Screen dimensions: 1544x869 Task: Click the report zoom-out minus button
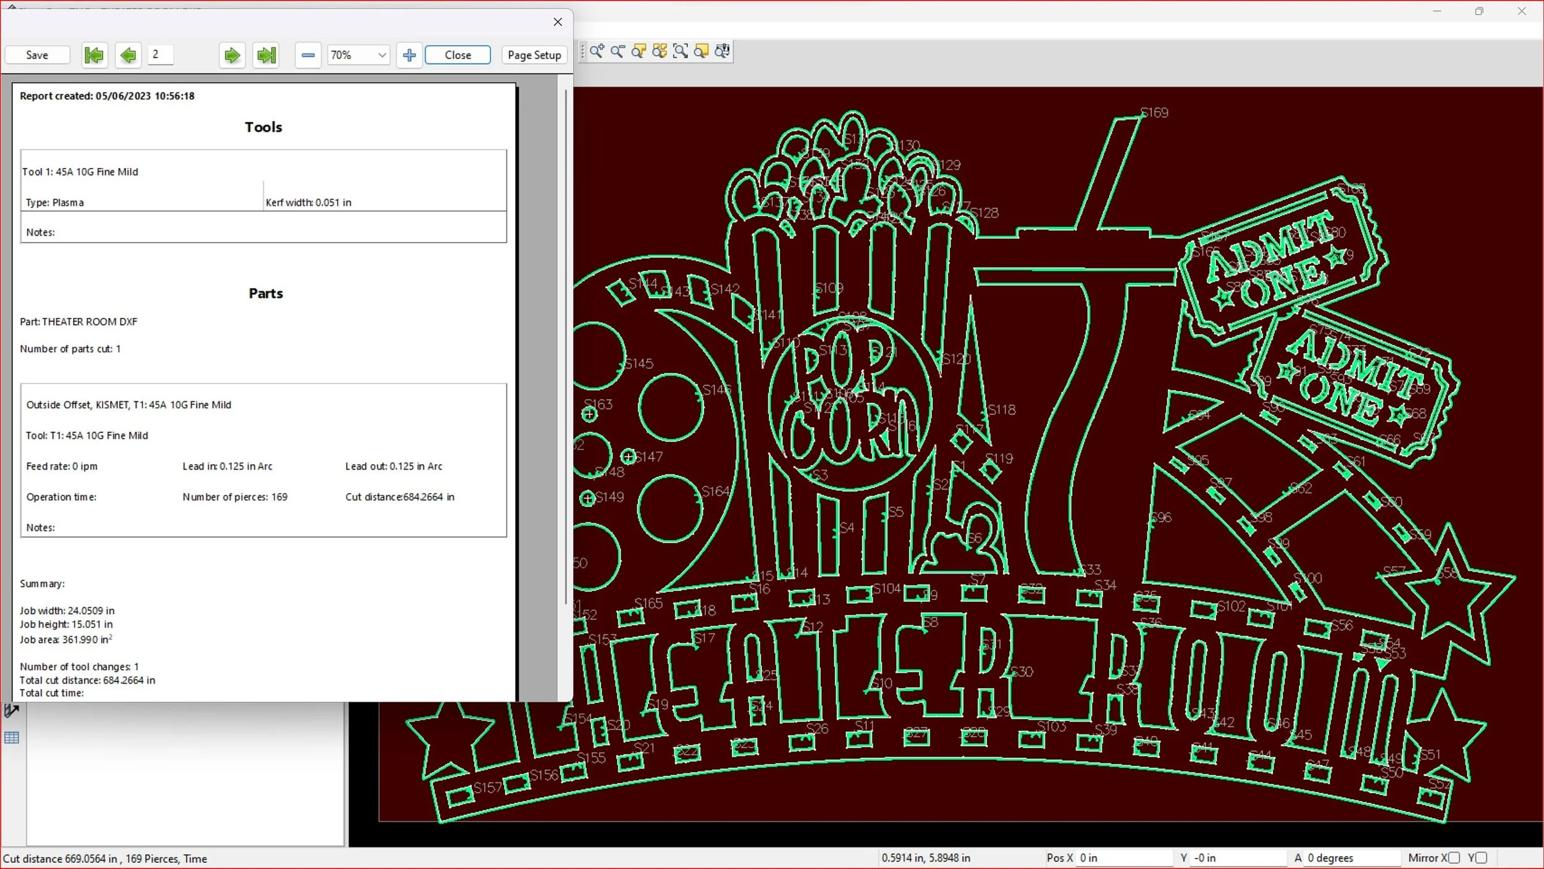pos(308,56)
